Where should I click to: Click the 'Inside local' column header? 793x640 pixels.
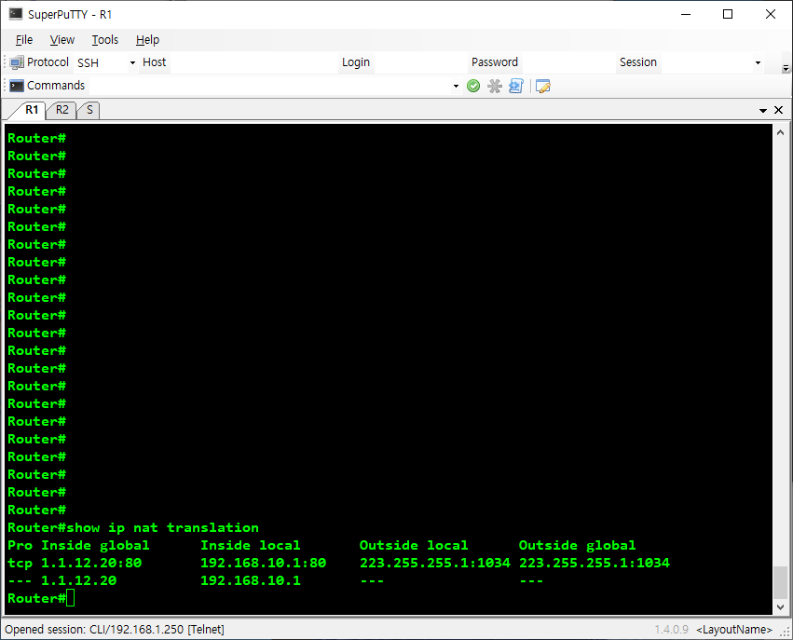[251, 546]
